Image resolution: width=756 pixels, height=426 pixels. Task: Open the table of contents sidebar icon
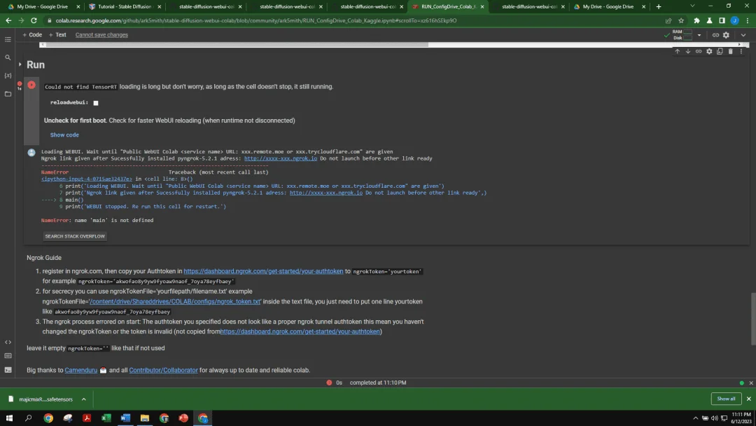[x=8, y=39]
